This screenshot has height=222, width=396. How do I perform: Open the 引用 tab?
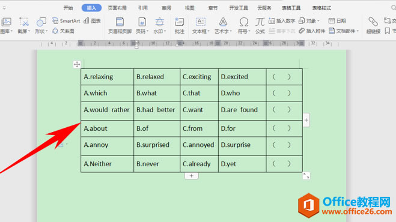(x=142, y=8)
